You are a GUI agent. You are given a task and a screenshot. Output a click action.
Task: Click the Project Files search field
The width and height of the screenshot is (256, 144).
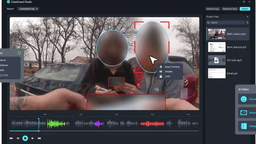pos(226,22)
